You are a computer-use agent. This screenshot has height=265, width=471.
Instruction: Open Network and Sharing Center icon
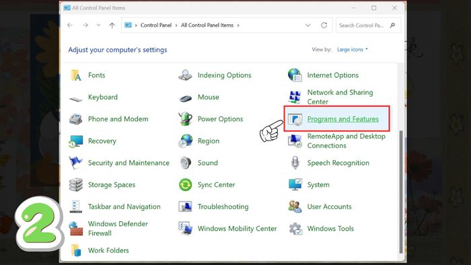pyautogui.click(x=295, y=98)
